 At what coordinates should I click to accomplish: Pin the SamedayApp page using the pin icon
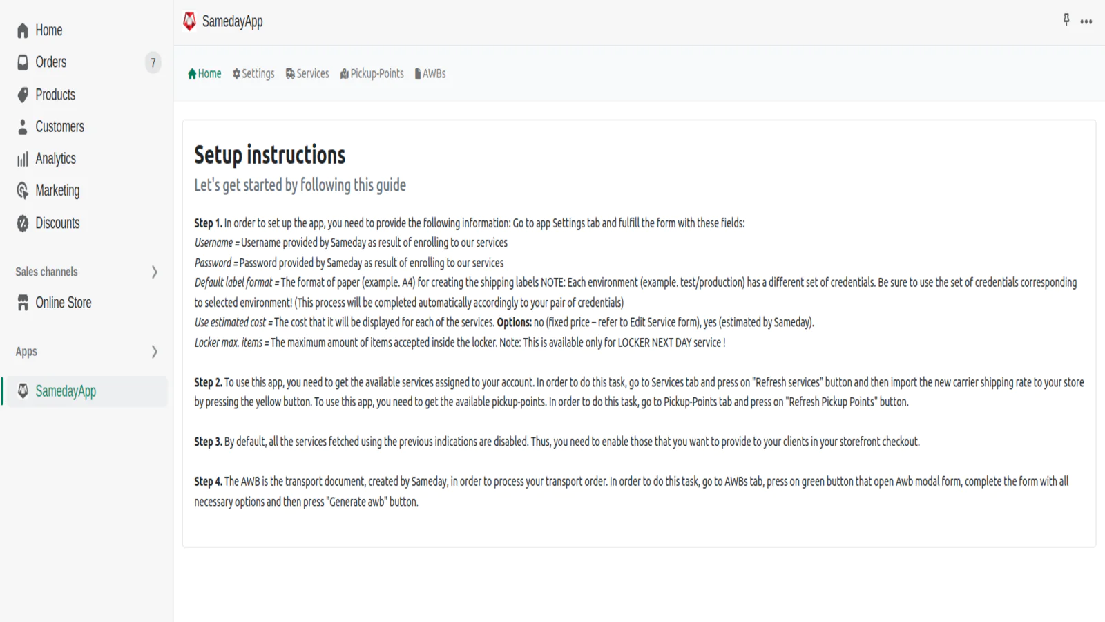(x=1066, y=21)
